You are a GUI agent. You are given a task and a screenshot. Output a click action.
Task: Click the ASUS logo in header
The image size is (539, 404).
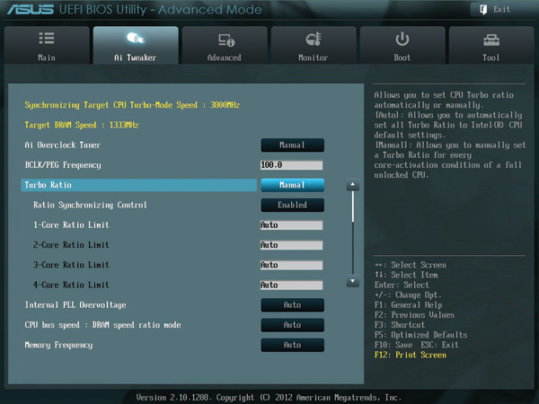point(31,10)
